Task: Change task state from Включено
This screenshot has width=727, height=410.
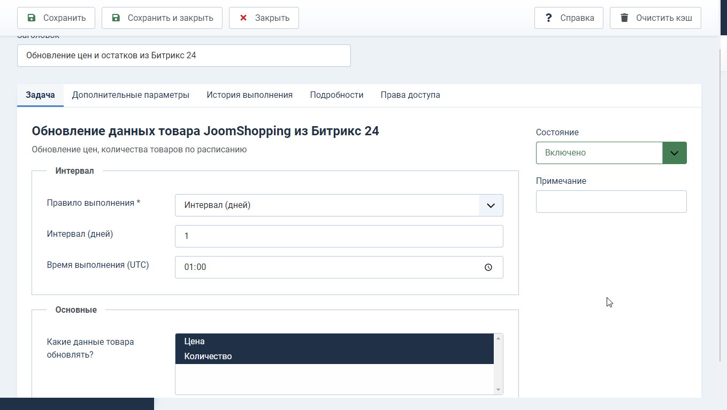Action: 599,153
